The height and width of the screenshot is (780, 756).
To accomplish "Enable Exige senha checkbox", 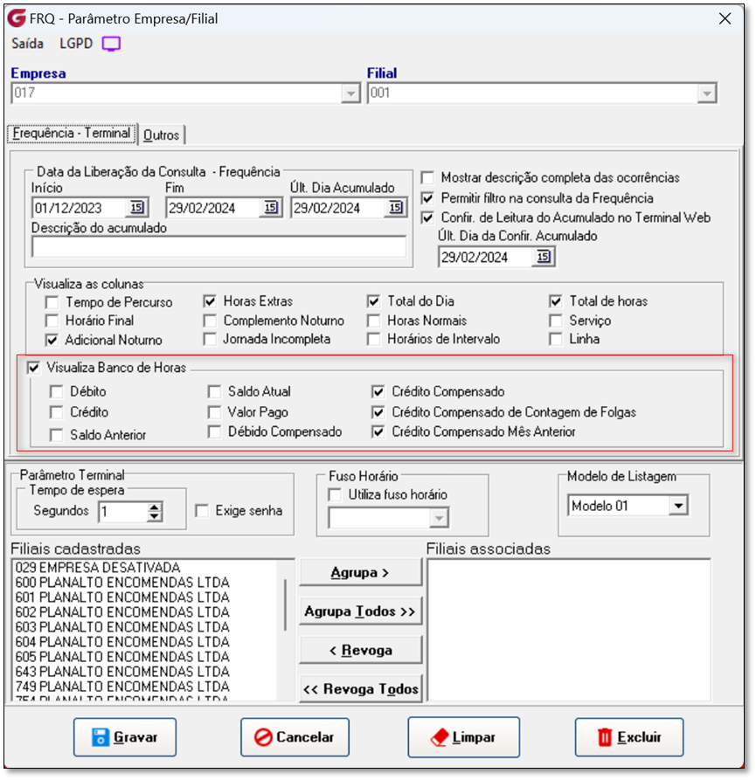I will click(202, 511).
